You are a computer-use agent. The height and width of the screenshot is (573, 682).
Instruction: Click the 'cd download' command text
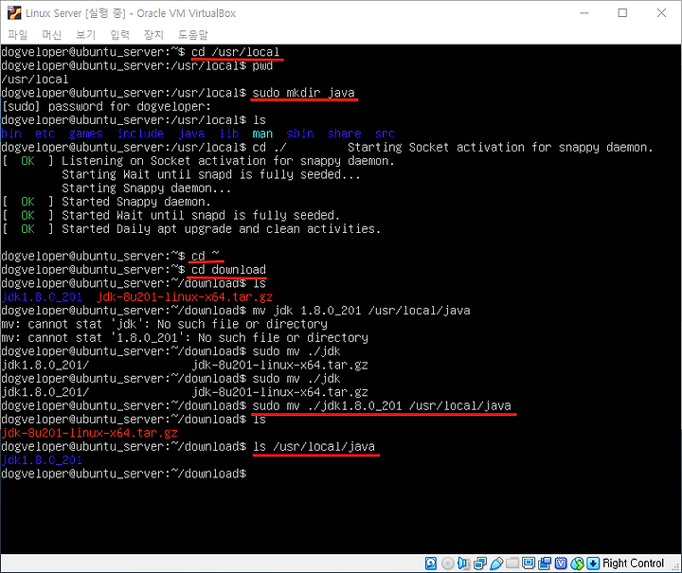[229, 270]
